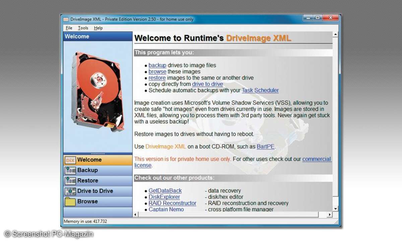The width and height of the screenshot is (402, 241).
Task: Click the vertical scrollbar up arrow
Action: point(335,34)
